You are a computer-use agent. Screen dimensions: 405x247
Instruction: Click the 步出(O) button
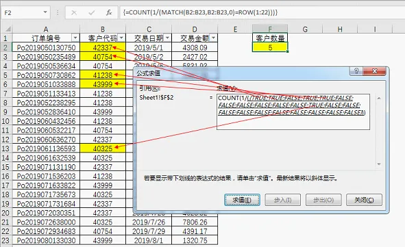(323, 200)
